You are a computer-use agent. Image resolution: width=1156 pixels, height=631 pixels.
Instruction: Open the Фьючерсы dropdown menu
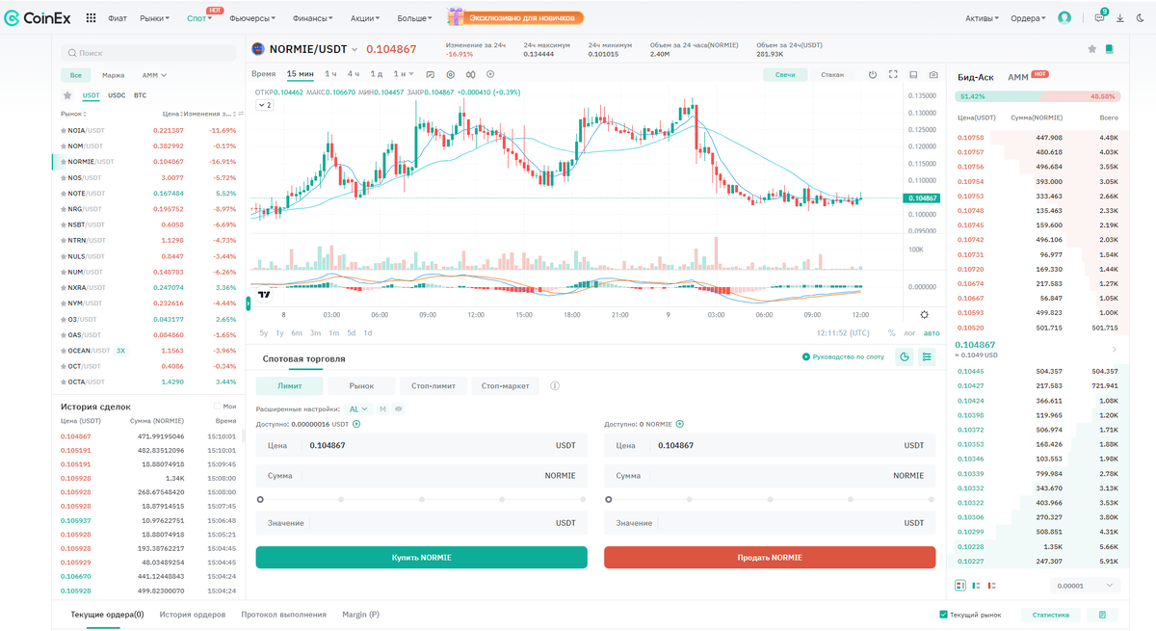(252, 18)
